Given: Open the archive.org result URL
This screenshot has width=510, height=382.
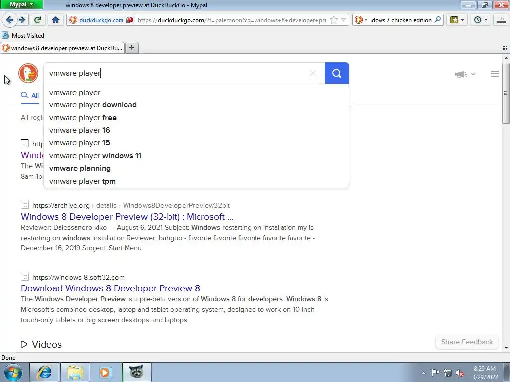Looking at the screenshot, I should [131, 205].
